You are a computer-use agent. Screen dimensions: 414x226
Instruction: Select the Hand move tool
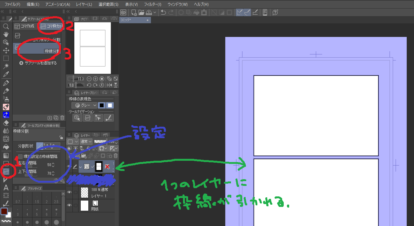pos(6,34)
